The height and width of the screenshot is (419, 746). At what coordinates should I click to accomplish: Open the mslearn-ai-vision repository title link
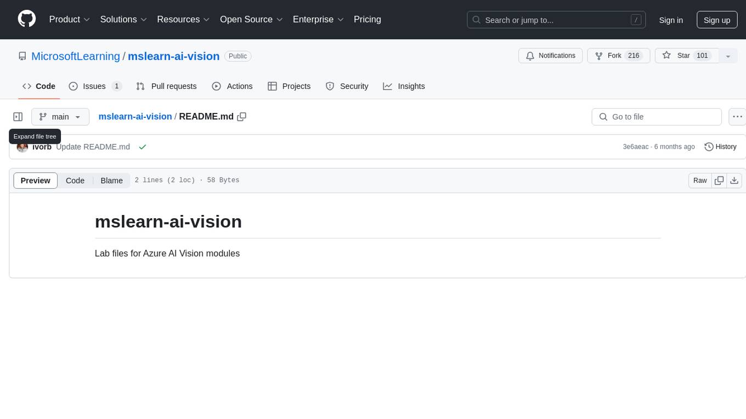click(174, 56)
